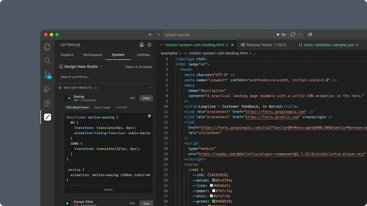The width and height of the screenshot is (367, 206).
Task: Click the title text on line 10
Action: 240,106
